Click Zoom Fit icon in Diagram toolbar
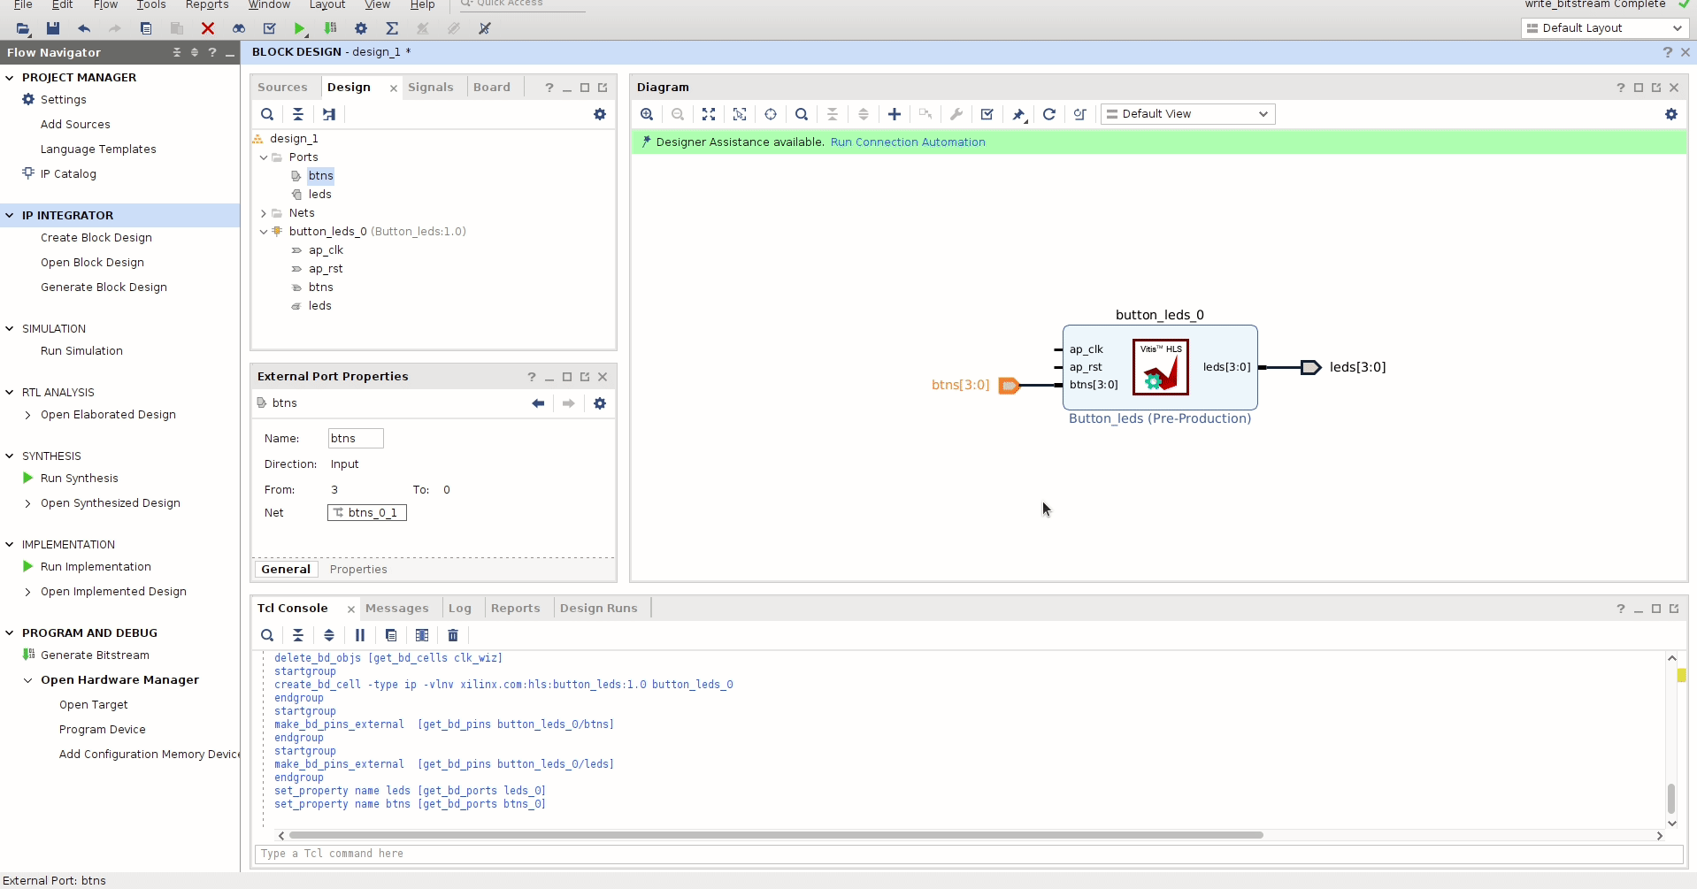The image size is (1697, 889). [709, 114]
